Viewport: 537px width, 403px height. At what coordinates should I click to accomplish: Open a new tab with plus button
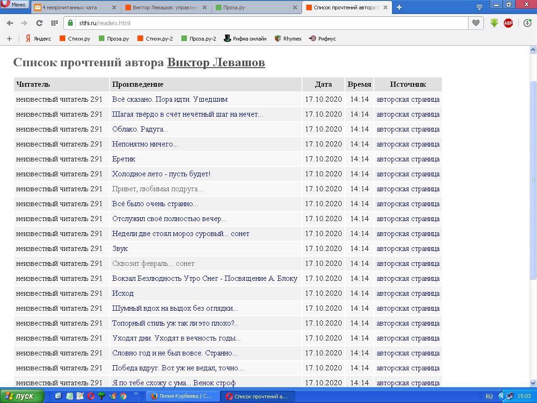pyautogui.click(x=399, y=7)
